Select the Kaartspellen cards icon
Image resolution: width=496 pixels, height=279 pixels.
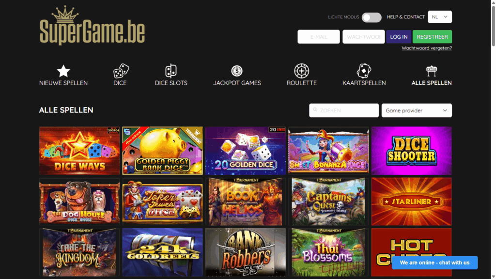point(364,71)
